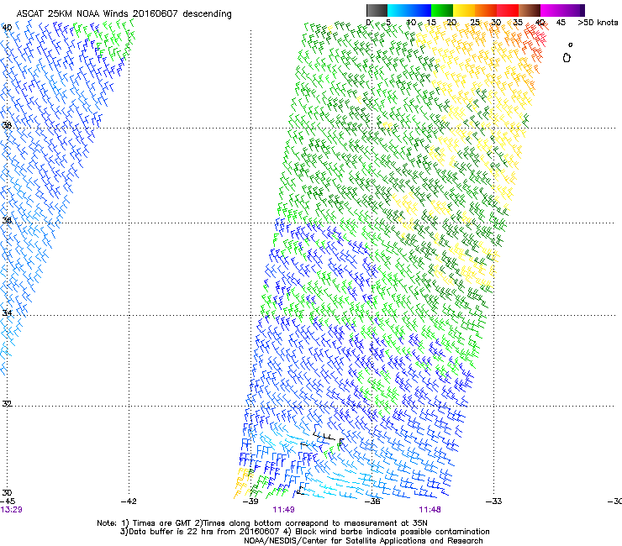622x546 pixels.
Task: Click the brown 35-40 knots color segment
Action: click(x=530, y=10)
